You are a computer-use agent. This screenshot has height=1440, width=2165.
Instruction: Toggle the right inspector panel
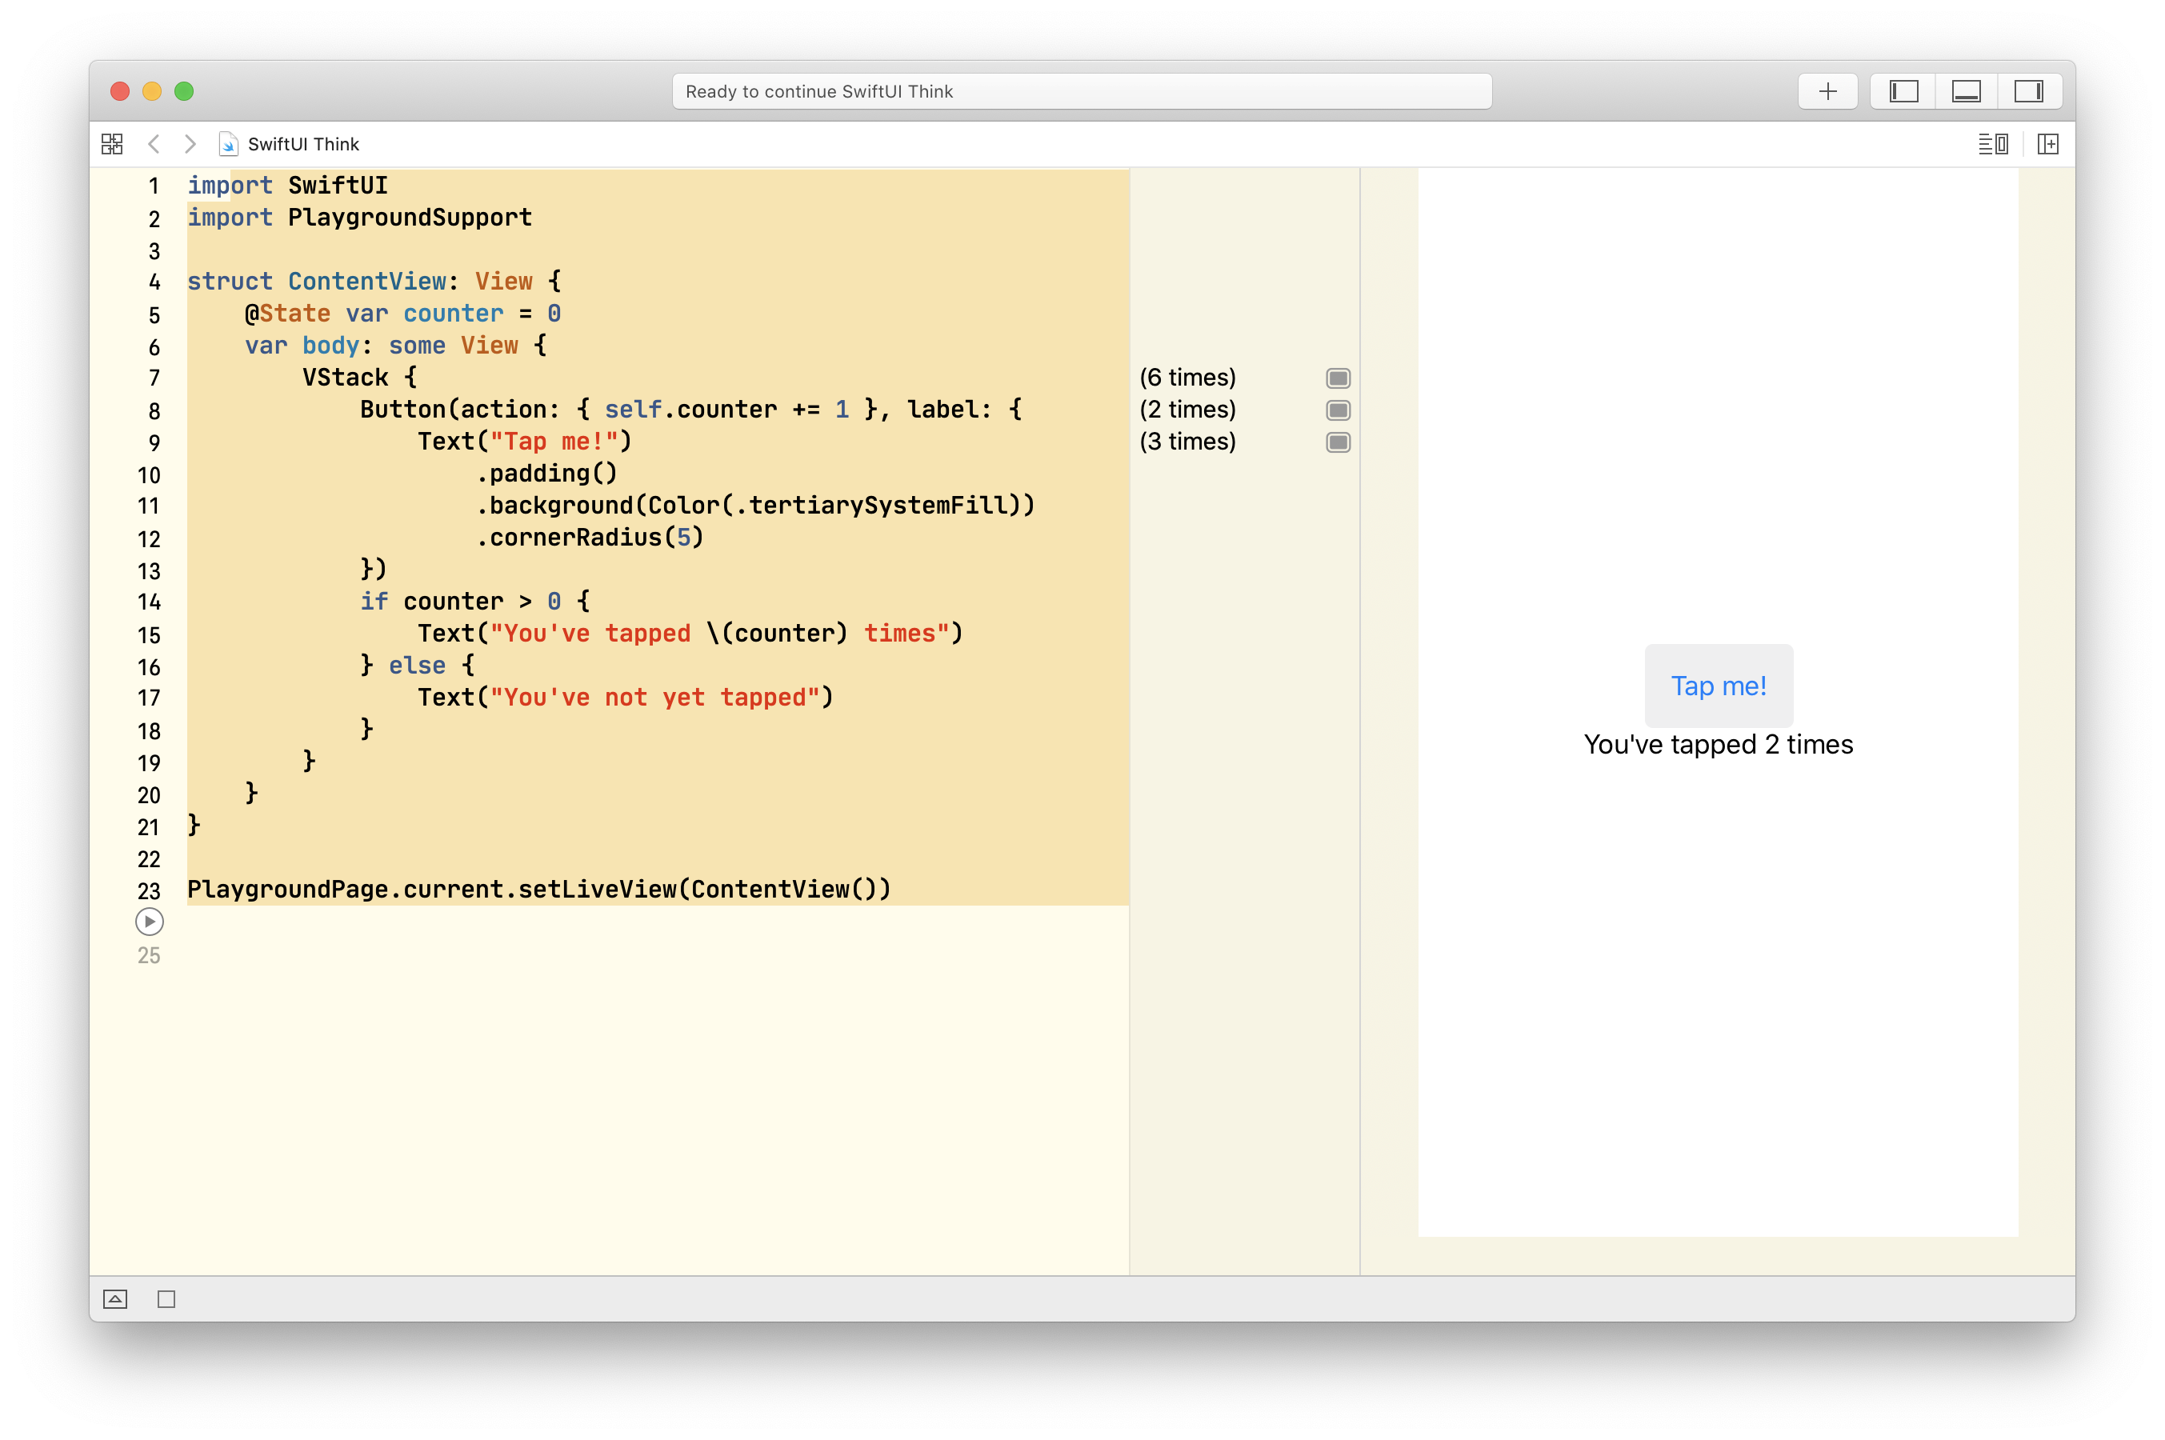click(x=2028, y=91)
